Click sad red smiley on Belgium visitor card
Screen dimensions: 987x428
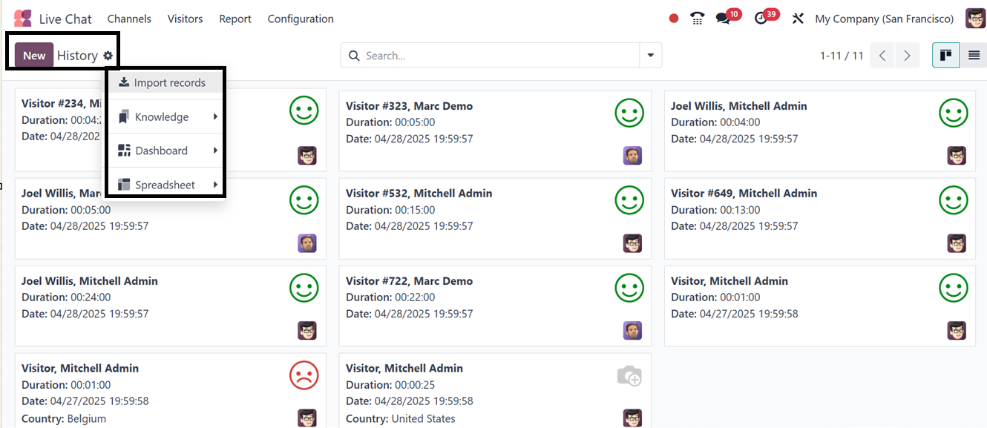pyautogui.click(x=304, y=375)
